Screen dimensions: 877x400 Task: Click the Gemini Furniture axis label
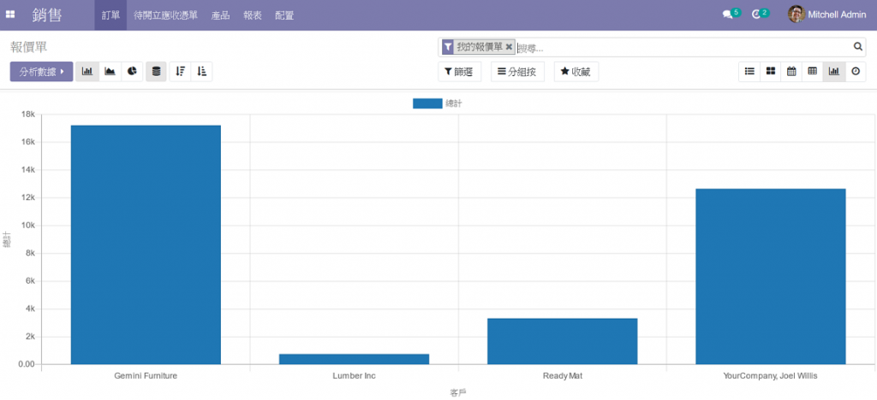pos(146,376)
